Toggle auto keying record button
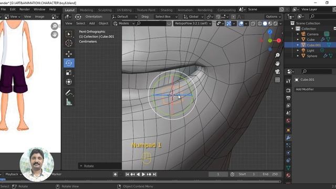 point(115,174)
